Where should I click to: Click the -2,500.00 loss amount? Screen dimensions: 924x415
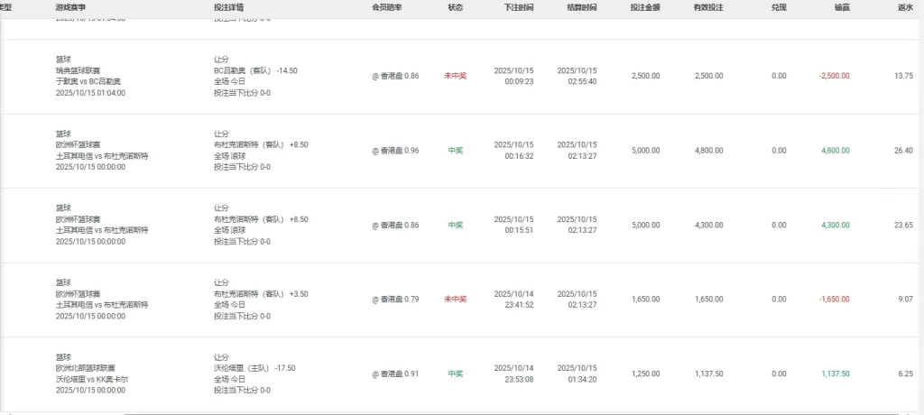[834, 76]
